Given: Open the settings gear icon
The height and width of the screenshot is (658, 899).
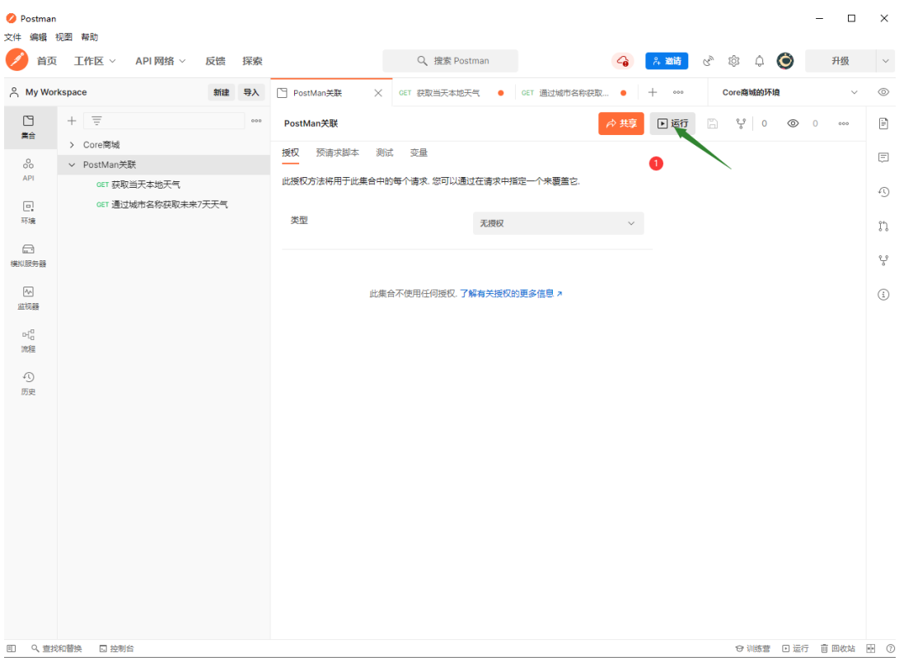Looking at the screenshot, I should [x=734, y=61].
